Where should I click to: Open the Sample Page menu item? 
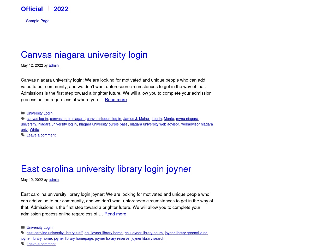click(x=38, y=21)
